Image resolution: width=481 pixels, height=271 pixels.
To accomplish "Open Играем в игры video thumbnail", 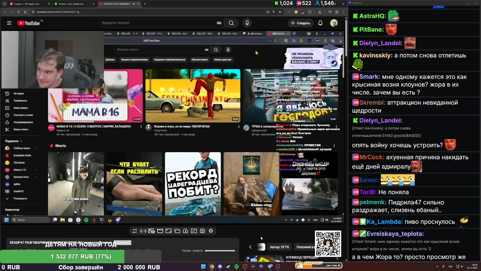I will pos(193,96).
